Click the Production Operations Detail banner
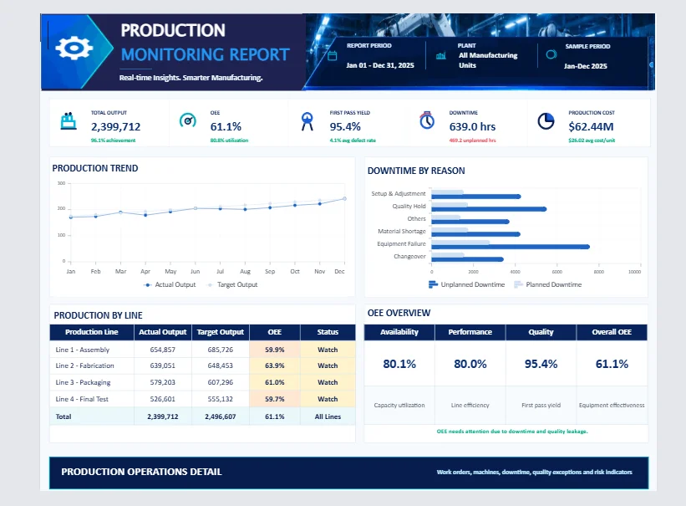Screen dimensions: 686x506 [x=348, y=473]
